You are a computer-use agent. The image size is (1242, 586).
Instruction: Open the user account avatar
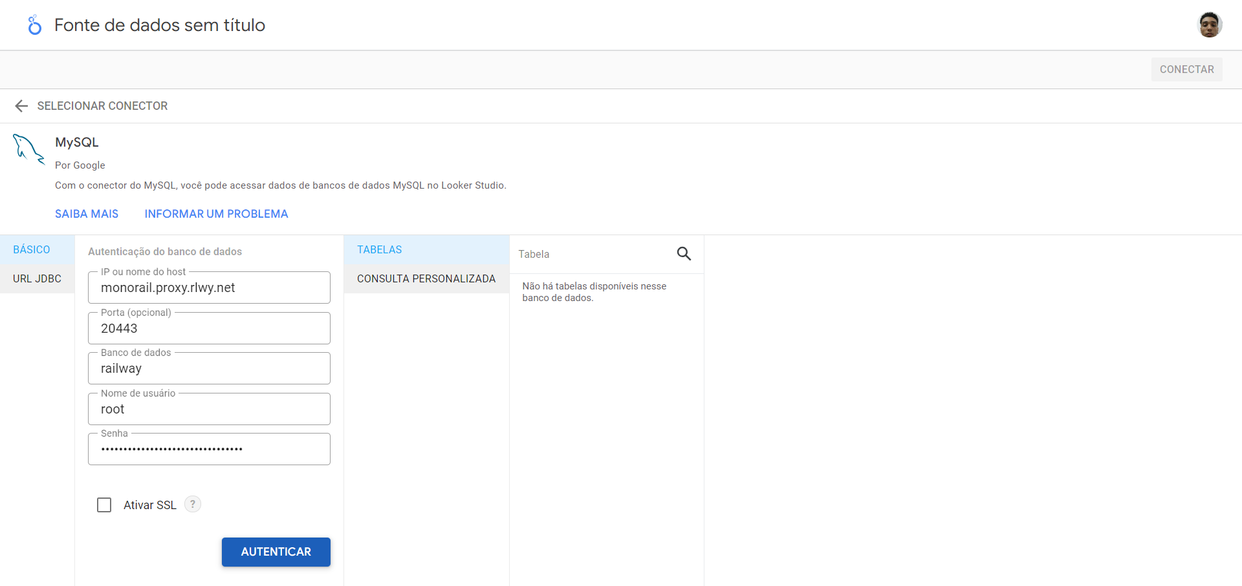(x=1209, y=25)
